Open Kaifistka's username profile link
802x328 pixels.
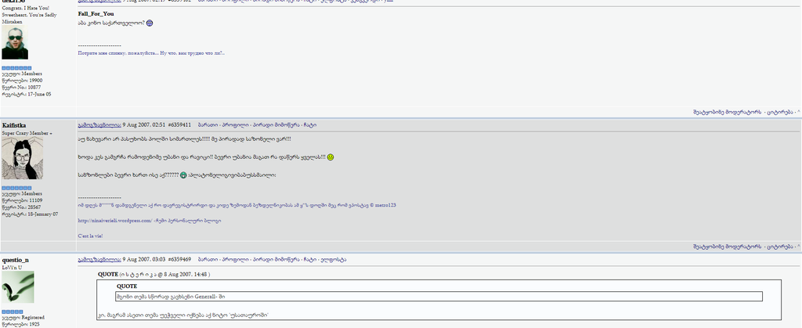(14, 125)
